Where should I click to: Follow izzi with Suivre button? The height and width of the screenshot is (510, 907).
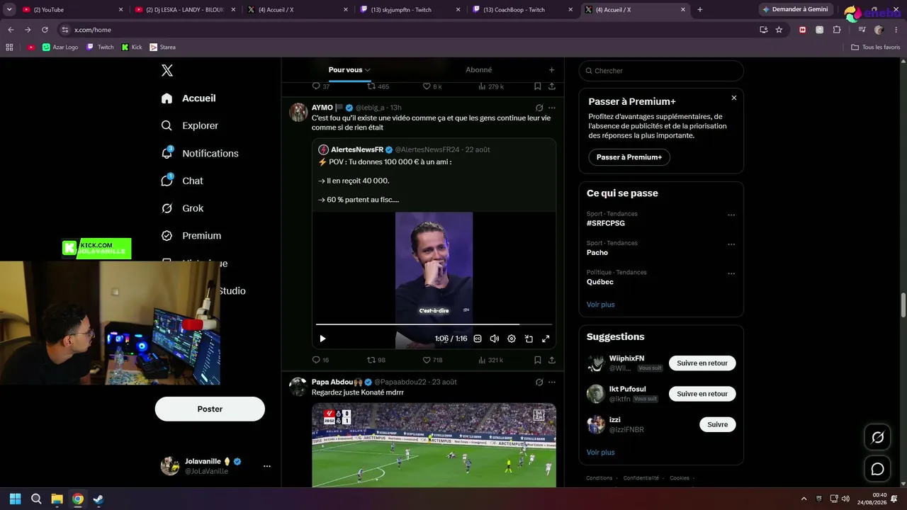(718, 425)
